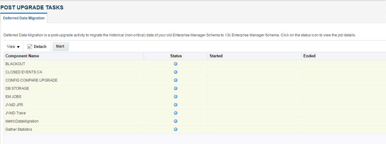Click CONFIG COMPARE UPGRADE status icon
The width and height of the screenshot is (386, 144).
pyautogui.click(x=175, y=80)
